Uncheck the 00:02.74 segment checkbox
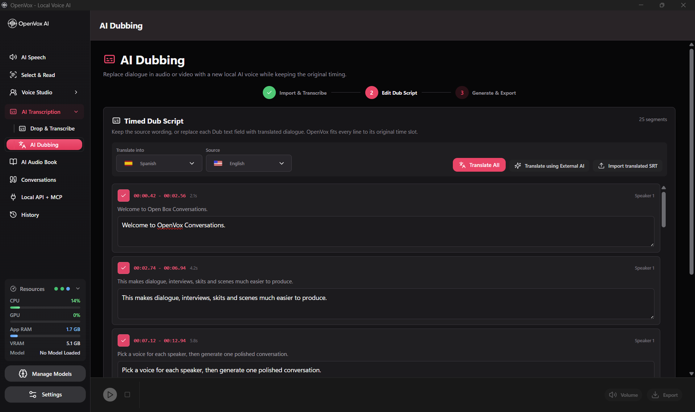Image resolution: width=695 pixels, height=412 pixels. click(123, 268)
